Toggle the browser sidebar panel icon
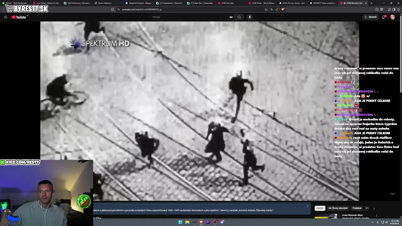This screenshot has width=402, height=226. coord(394,9)
